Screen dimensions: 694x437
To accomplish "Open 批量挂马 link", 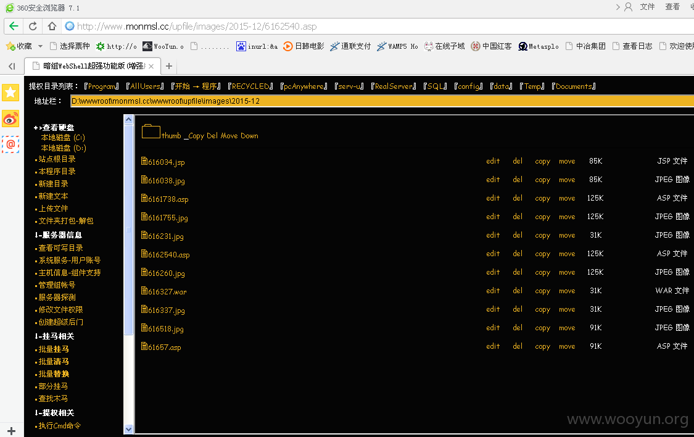I will pyautogui.click(x=54, y=349).
